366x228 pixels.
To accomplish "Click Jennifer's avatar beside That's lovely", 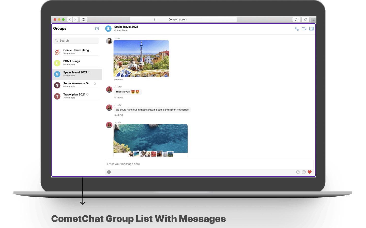I will [109, 89].
